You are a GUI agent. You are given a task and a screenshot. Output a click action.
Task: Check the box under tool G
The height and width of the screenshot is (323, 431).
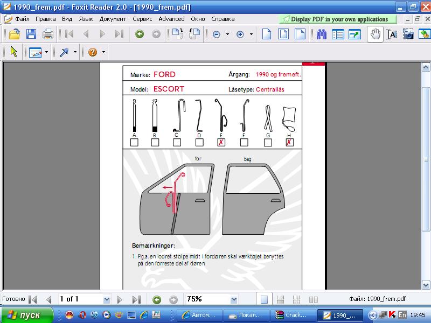tap(268, 142)
